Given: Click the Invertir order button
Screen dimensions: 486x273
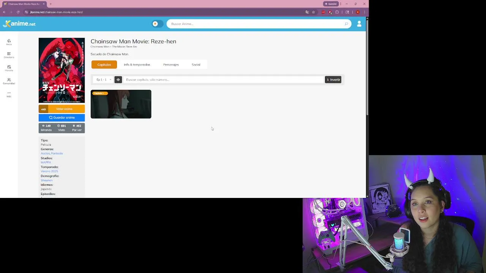Looking at the screenshot, I should tap(333, 80).
